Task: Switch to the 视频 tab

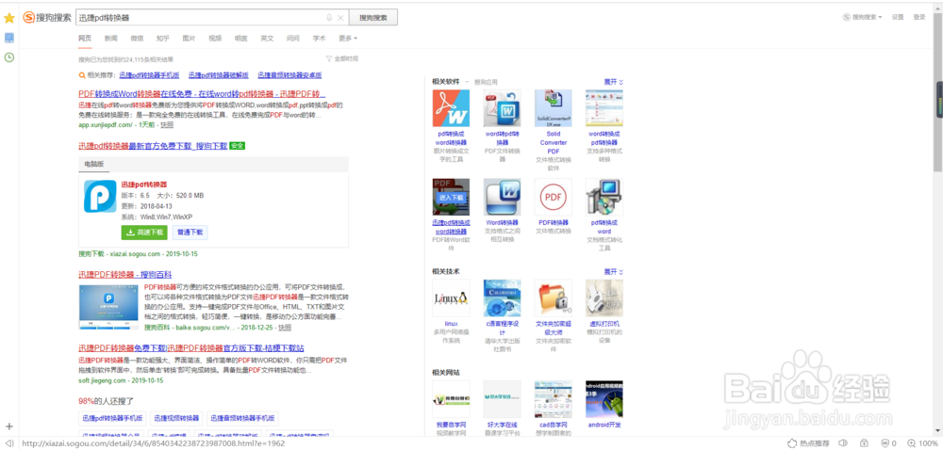Action: pos(215,39)
